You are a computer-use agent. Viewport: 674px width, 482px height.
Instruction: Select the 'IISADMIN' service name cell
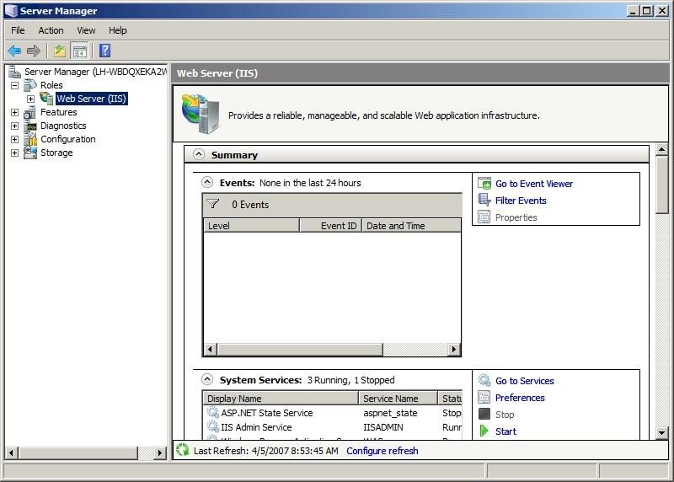click(383, 427)
